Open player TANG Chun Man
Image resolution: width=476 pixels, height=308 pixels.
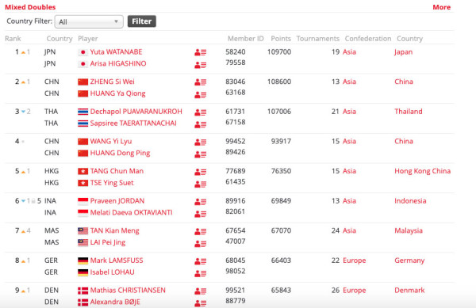pos(117,171)
